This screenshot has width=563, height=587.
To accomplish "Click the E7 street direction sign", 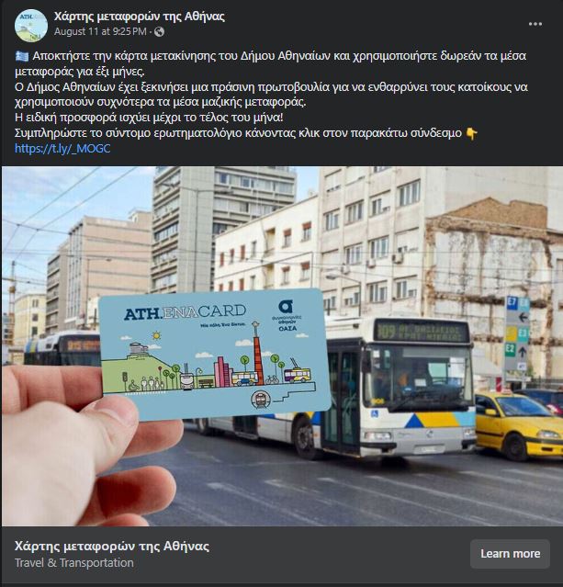I will coord(512,304).
